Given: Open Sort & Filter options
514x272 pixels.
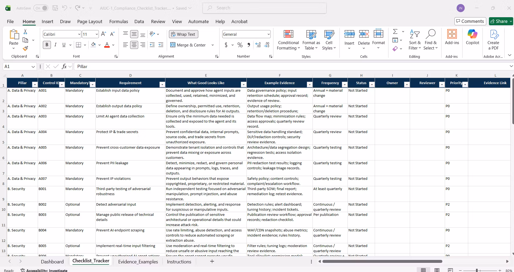Looking at the screenshot, I should point(415,40).
